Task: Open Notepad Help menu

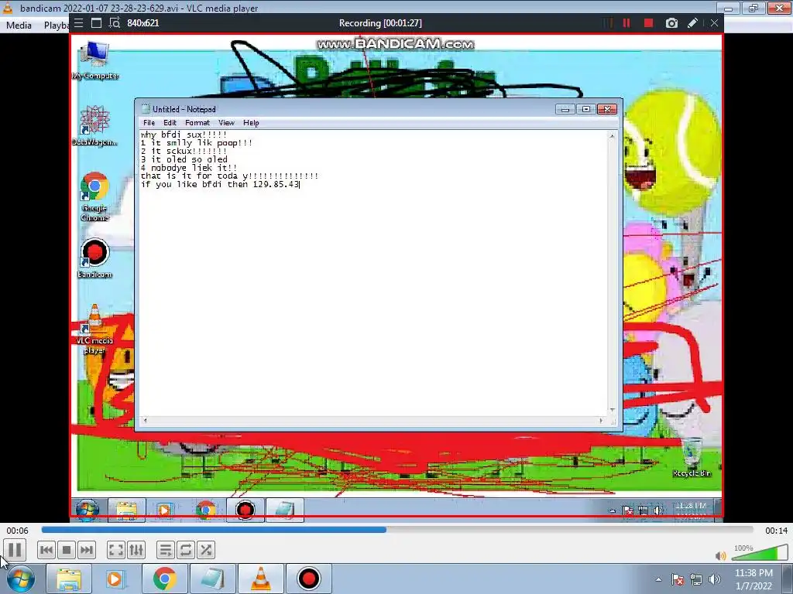Action: tap(251, 123)
